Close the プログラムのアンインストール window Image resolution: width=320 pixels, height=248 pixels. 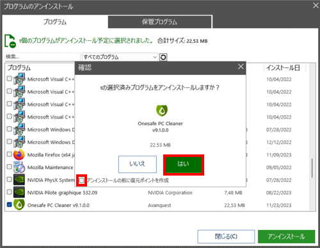[316, 6]
